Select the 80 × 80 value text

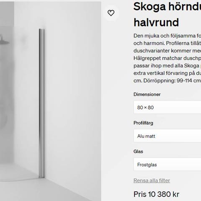pyautogui.click(x=145, y=108)
